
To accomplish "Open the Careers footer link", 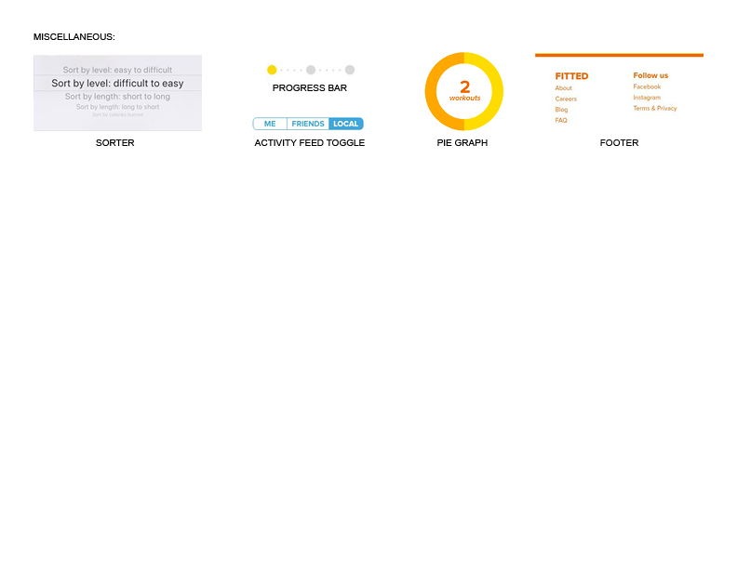I will pos(566,99).
